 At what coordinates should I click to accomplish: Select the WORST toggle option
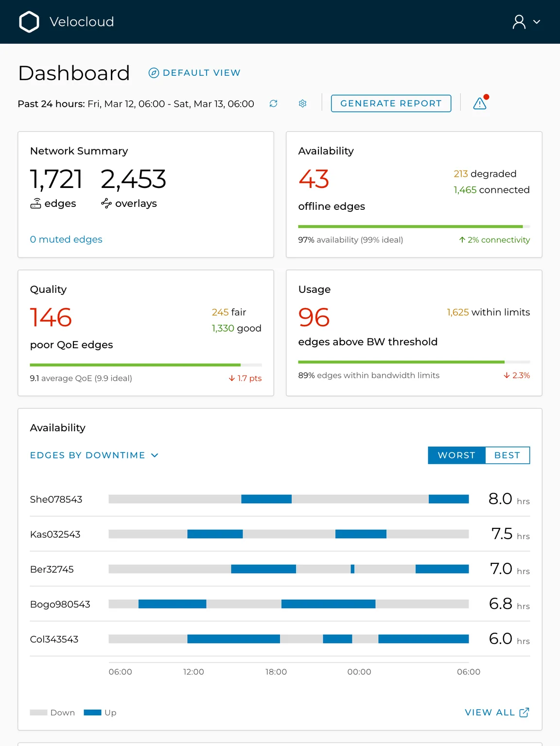point(456,455)
